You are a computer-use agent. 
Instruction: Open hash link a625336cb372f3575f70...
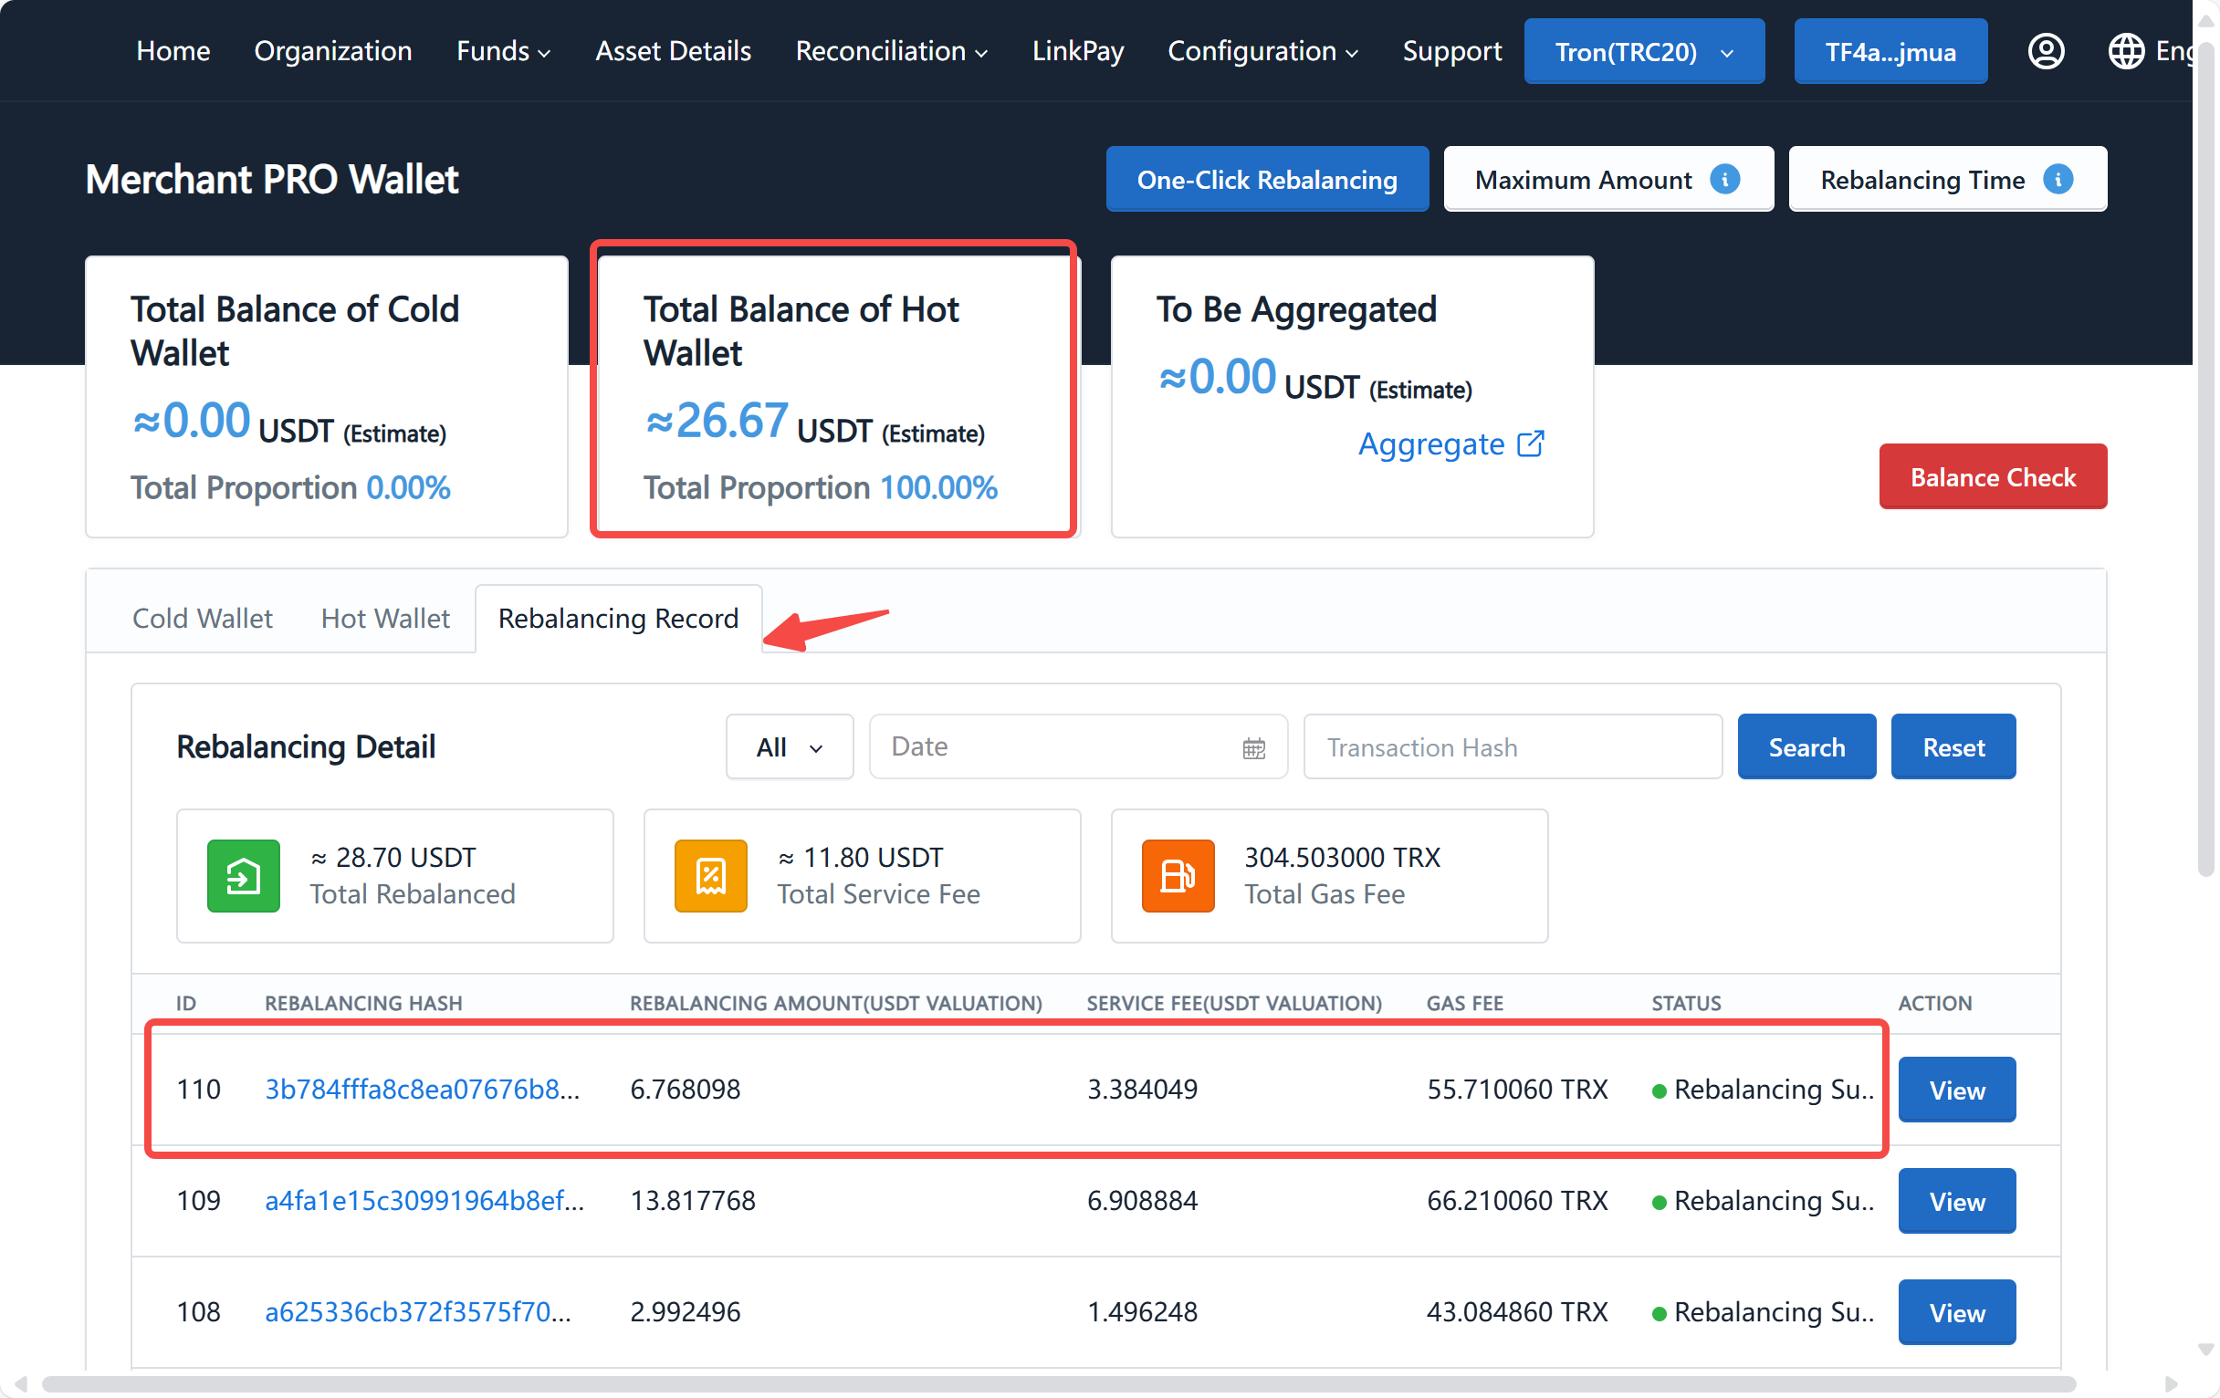pos(418,1312)
